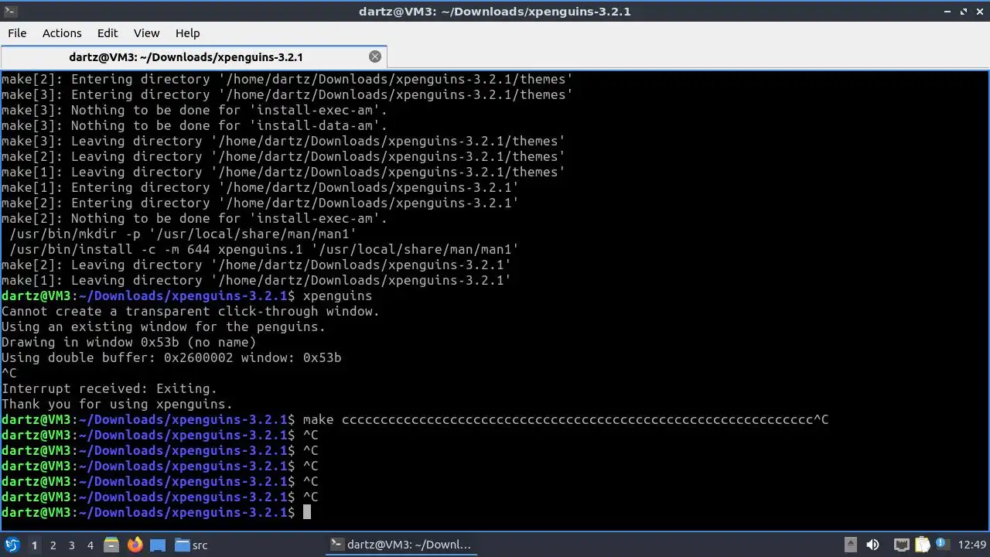Switch to workspace 1
The width and height of the screenshot is (990, 557).
[x=34, y=545]
